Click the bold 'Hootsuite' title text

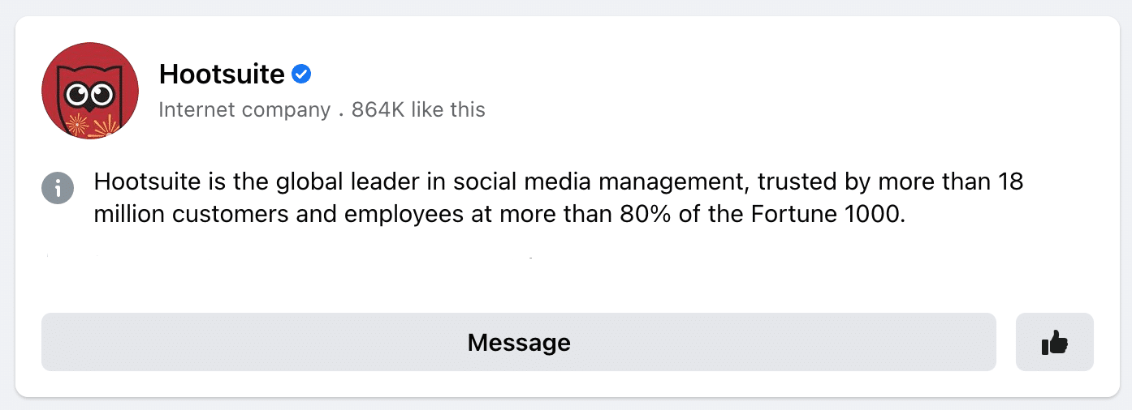[222, 75]
